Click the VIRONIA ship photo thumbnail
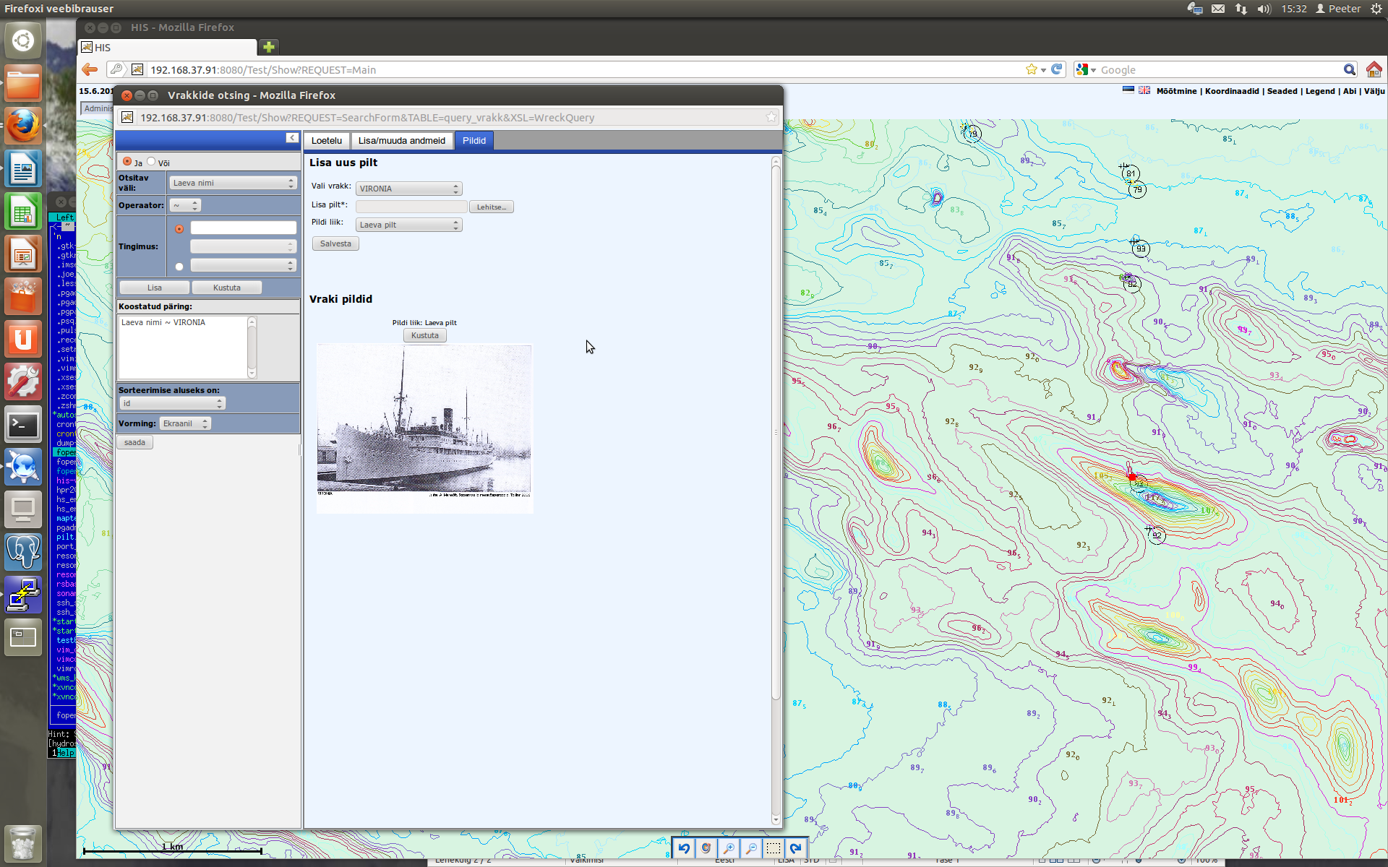 [424, 428]
